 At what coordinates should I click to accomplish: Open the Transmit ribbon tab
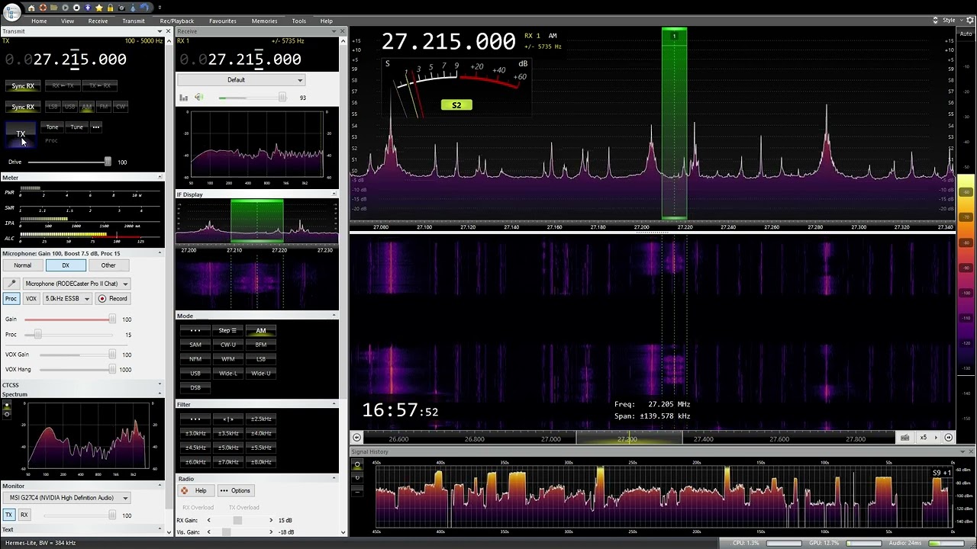pos(134,21)
